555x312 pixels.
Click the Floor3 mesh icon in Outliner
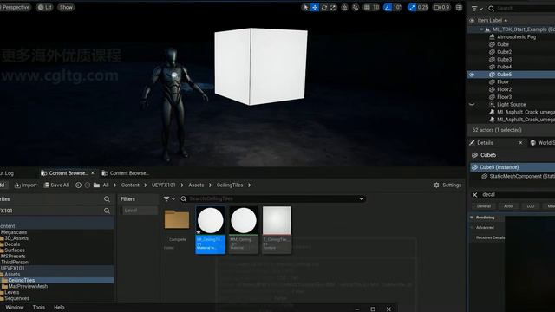(x=492, y=97)
